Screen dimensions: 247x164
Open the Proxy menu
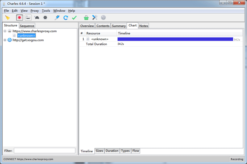[35, 11]
